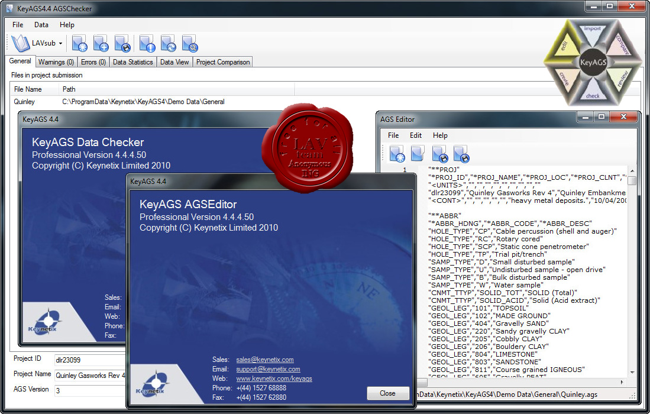Click the AGS Editor horizontal scrollbar right arrow
This screenshot has height=414, width=650.
point(622,382)
